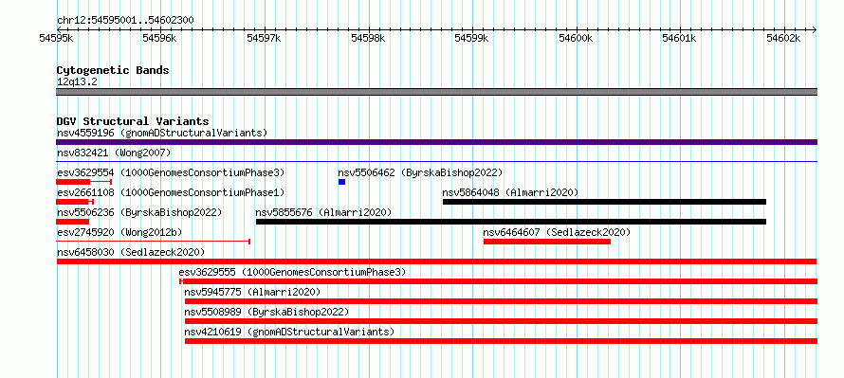Open nsv6464607 (Sedlazeck2020) label
This screenshot has height=378, width=844.
pos(557,232)
